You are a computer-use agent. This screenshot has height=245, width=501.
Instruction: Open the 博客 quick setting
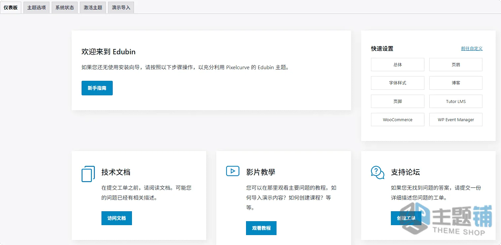(456, 83)
